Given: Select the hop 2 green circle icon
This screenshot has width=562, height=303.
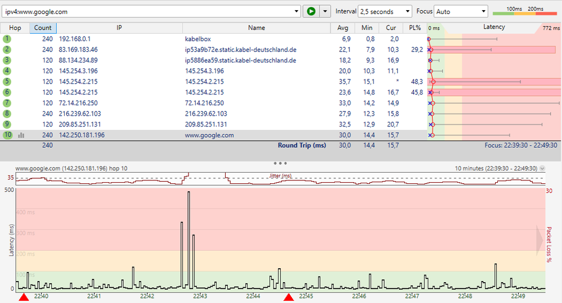Looking at the screenshot, I should click(7, 49).
